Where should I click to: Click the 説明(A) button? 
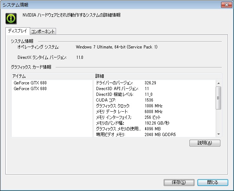[x=205, y=143]
